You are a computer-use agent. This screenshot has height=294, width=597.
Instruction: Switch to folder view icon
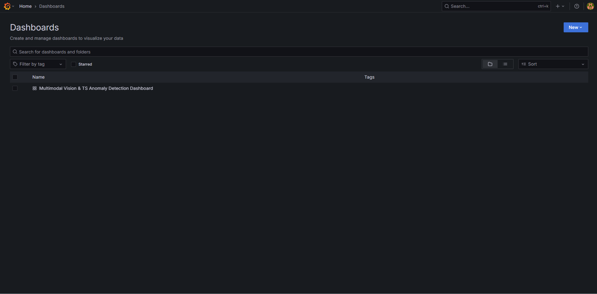click(x=490, y=64)
